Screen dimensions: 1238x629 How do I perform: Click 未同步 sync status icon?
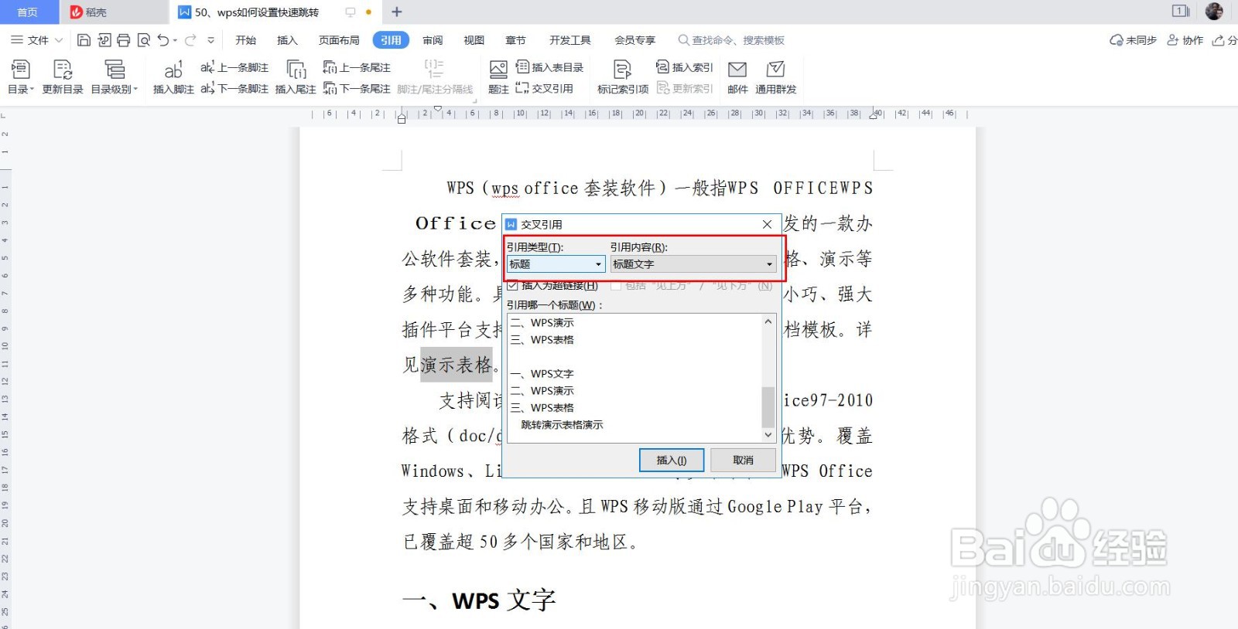1133,40
